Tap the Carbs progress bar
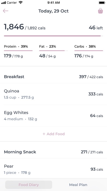The image size is (107, 191). coord(89,50)
